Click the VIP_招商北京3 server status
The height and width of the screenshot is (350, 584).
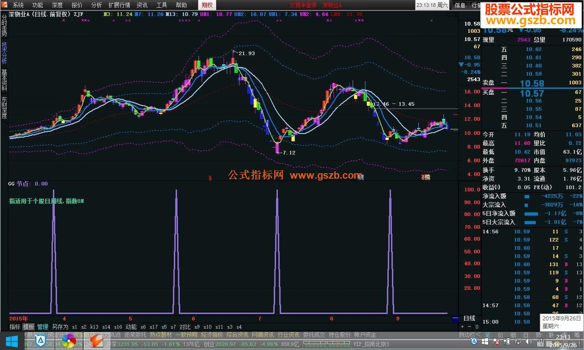pyautogui.click(x=371, y=344)
